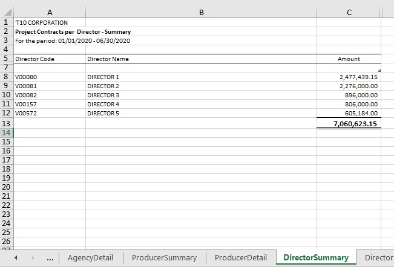
Task: Select row 5 header
Action: (7, 59)
